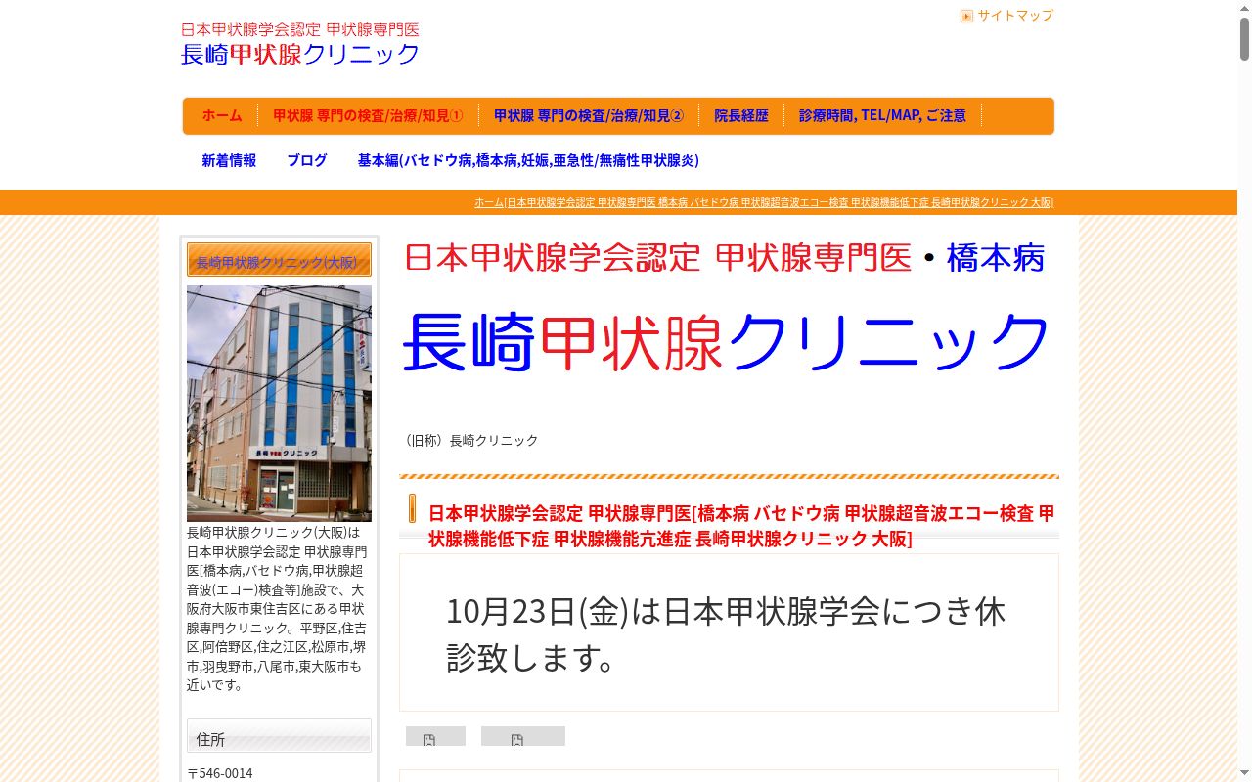Click the large 長崎甲状腺クリニック main title
The width and height of the screenshot is (1252, 782).
726,342
